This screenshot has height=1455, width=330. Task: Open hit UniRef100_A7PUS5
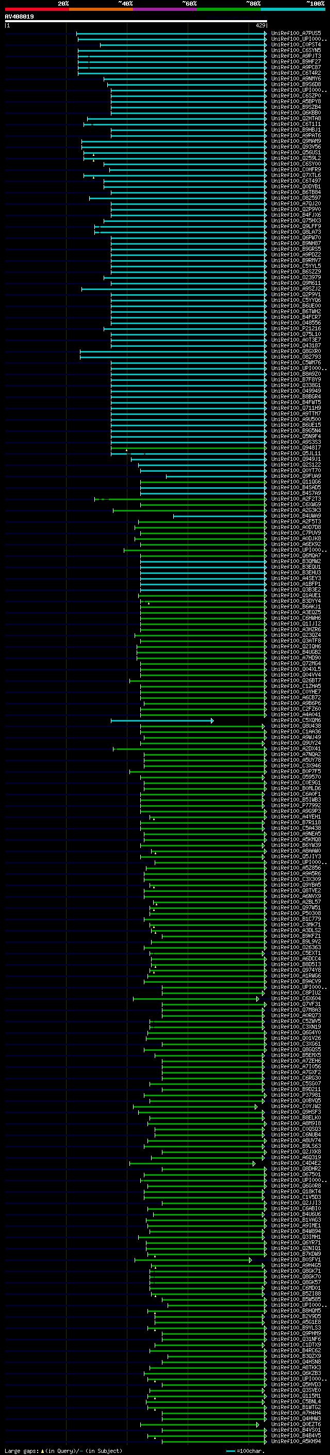tap(296, 34)
